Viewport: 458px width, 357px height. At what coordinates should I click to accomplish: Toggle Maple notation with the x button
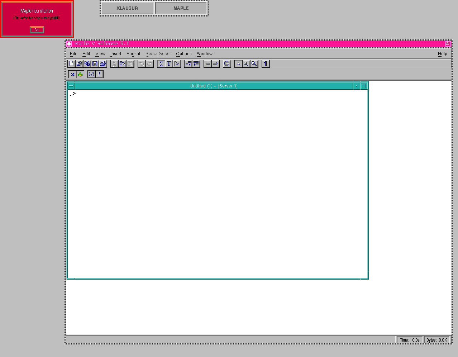point(72,74)
